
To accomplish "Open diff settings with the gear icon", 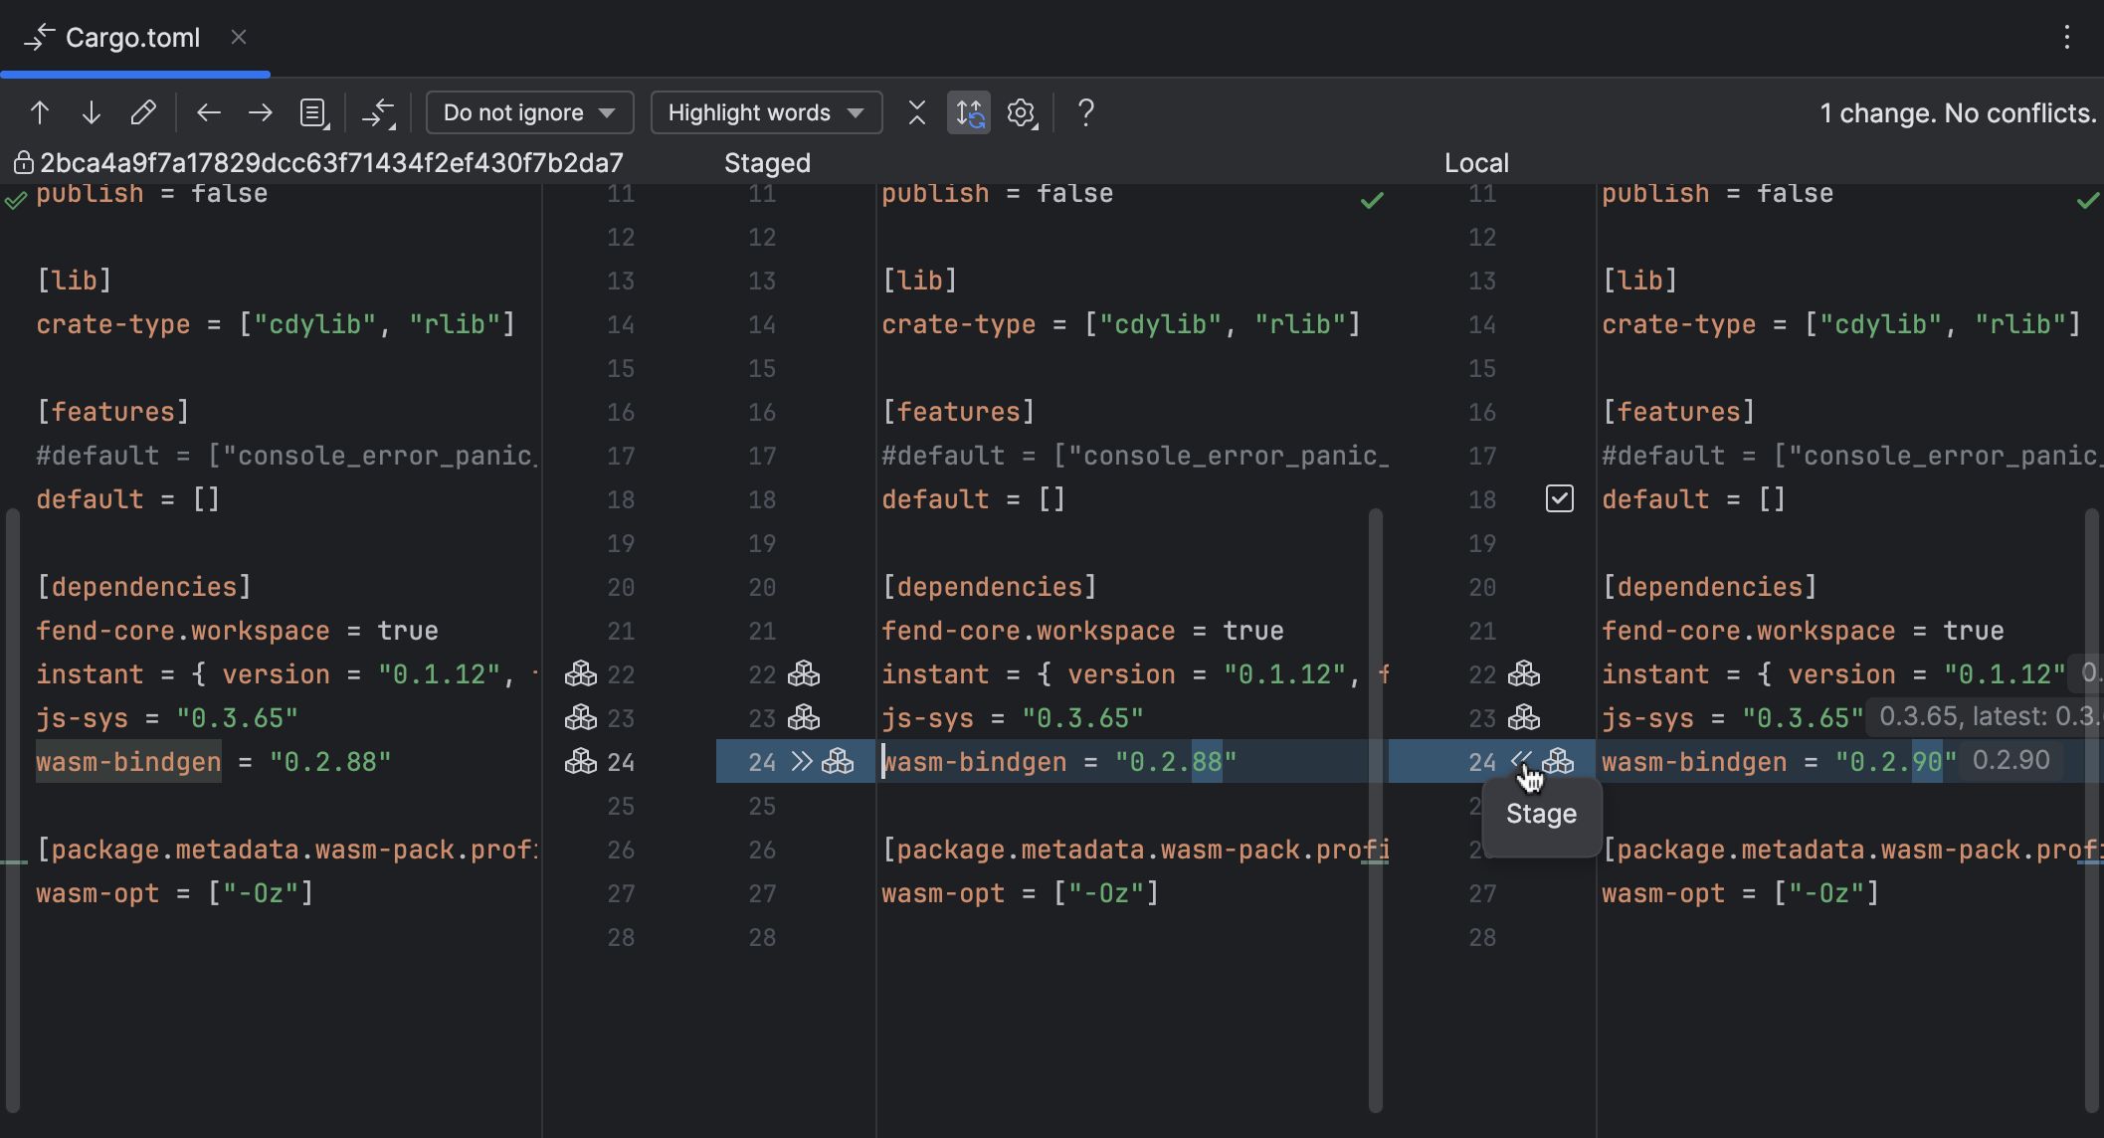I will [x=1021, y=112].
